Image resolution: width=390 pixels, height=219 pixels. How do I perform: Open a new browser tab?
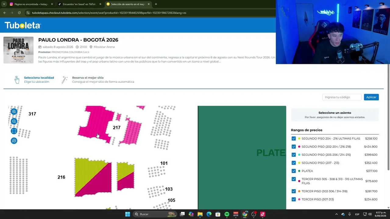(156, 4)
